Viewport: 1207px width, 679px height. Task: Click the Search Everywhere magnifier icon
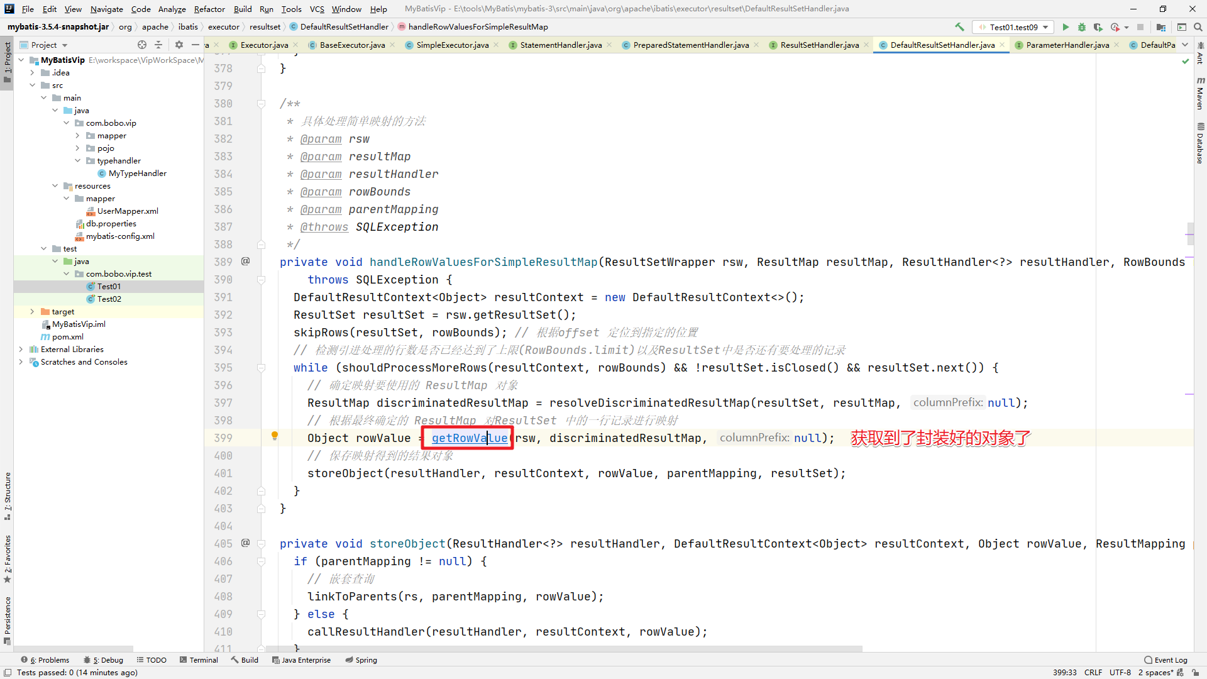[1198, 27]
